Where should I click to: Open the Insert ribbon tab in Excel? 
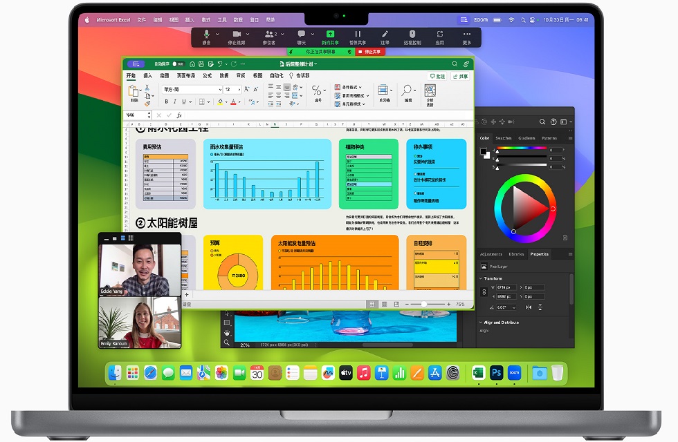147,75
